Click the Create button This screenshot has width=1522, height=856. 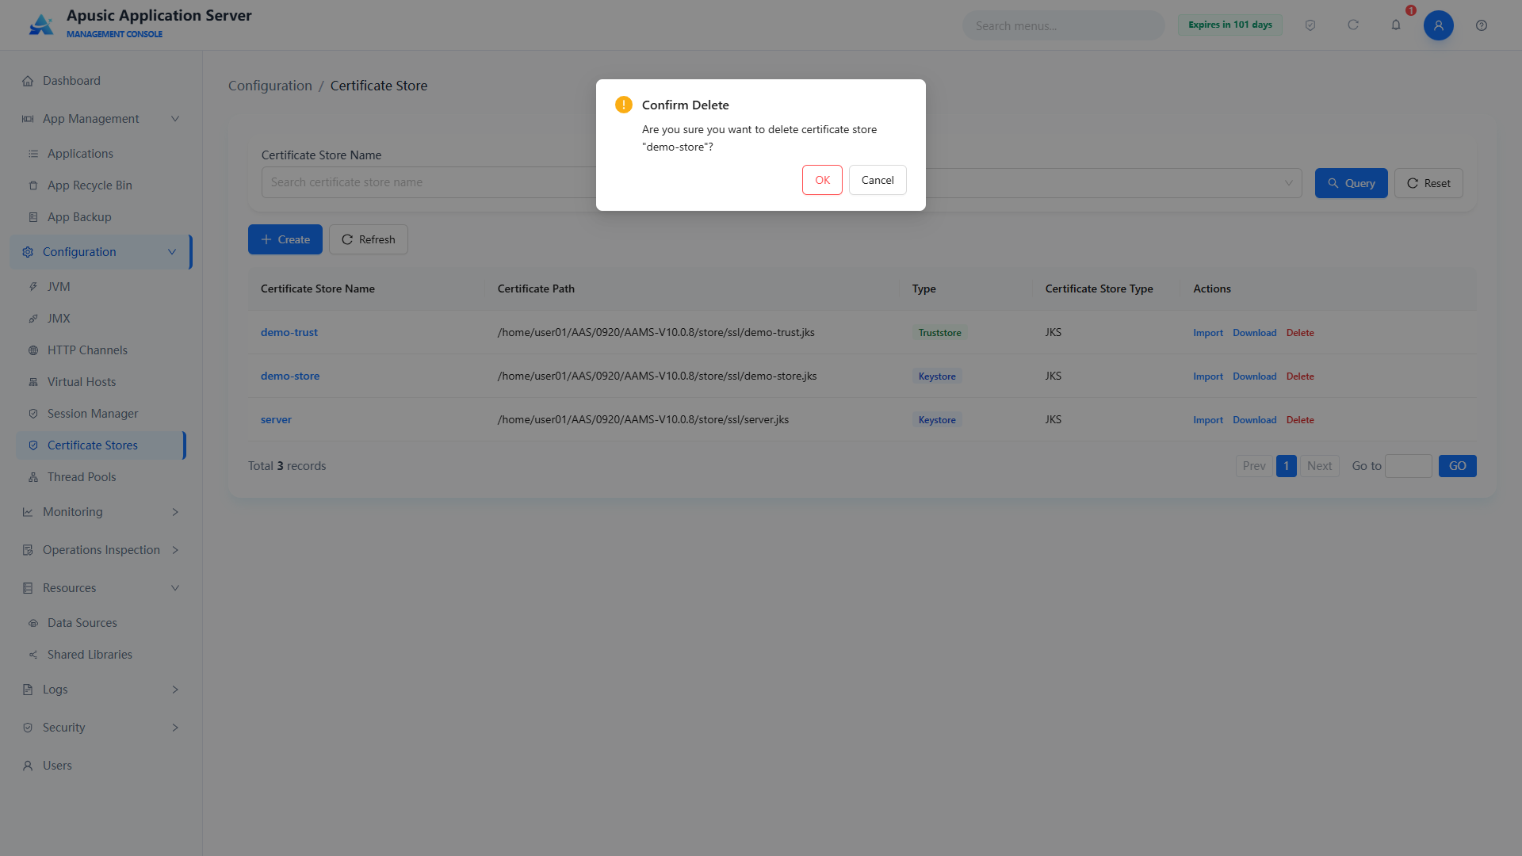[x=285, y=239]
